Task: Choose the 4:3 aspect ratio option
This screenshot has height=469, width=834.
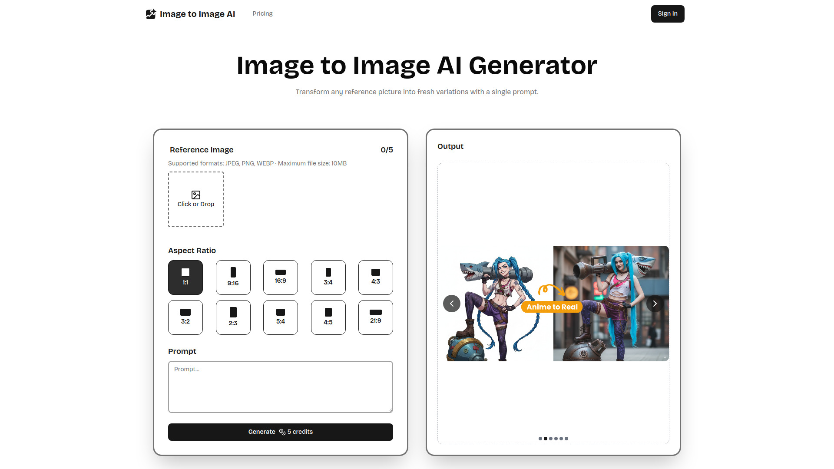Action: [375, 277]
